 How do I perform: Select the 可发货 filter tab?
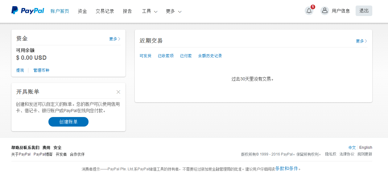click(145, 56)
